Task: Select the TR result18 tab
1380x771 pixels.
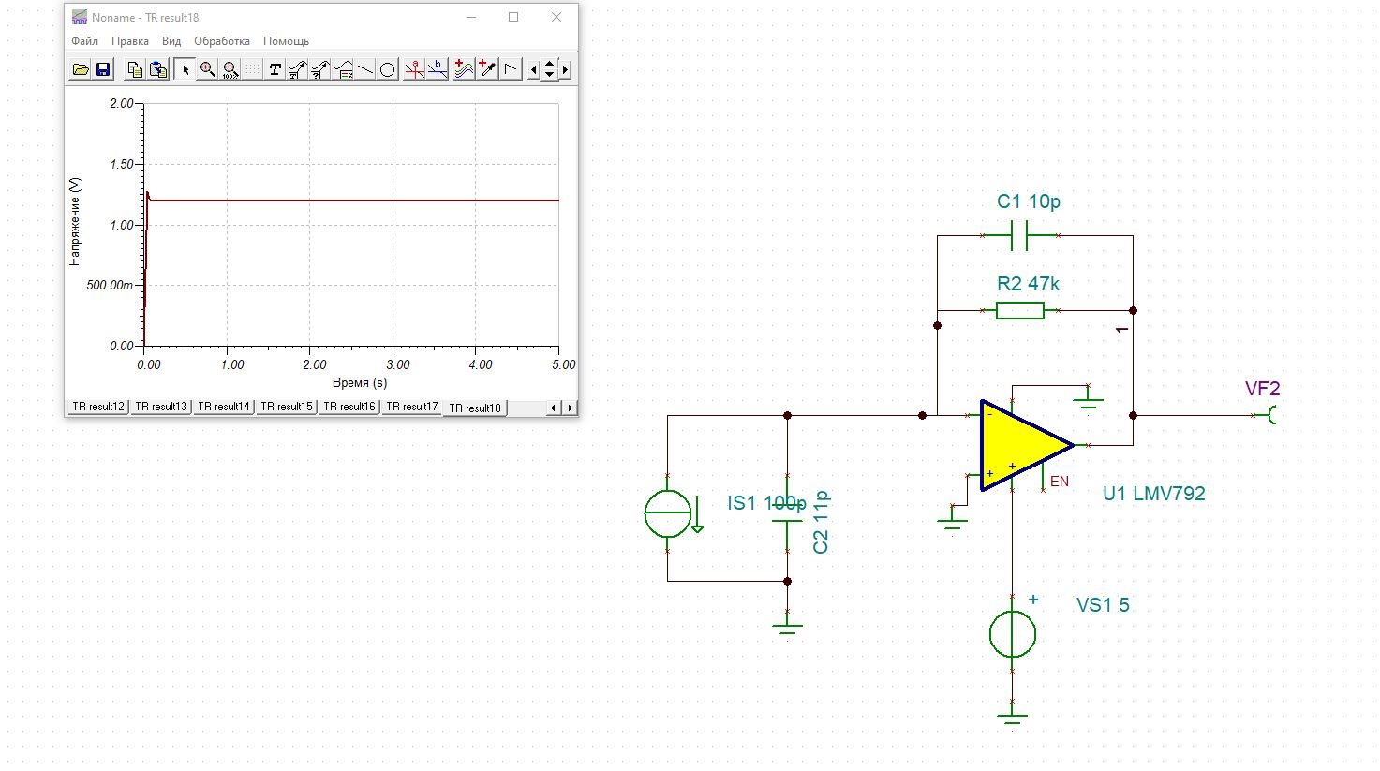Action: (x=475, y=408)
